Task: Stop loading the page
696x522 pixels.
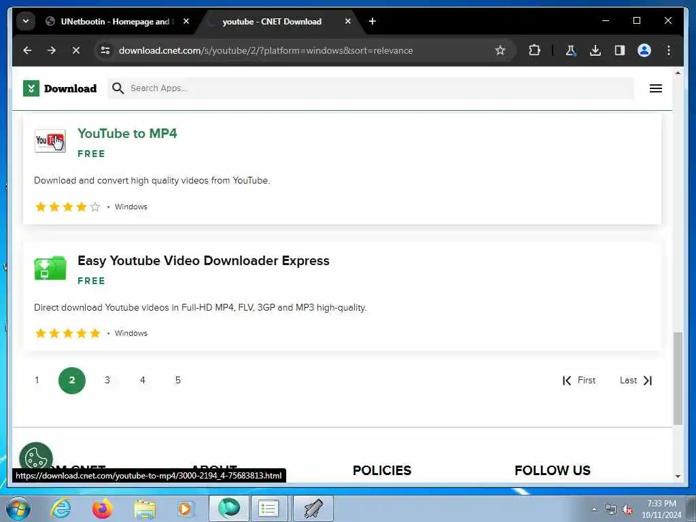Action: point(76,50)
